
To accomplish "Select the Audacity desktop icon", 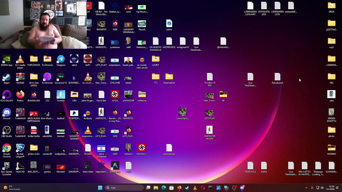I will [88, 114].
